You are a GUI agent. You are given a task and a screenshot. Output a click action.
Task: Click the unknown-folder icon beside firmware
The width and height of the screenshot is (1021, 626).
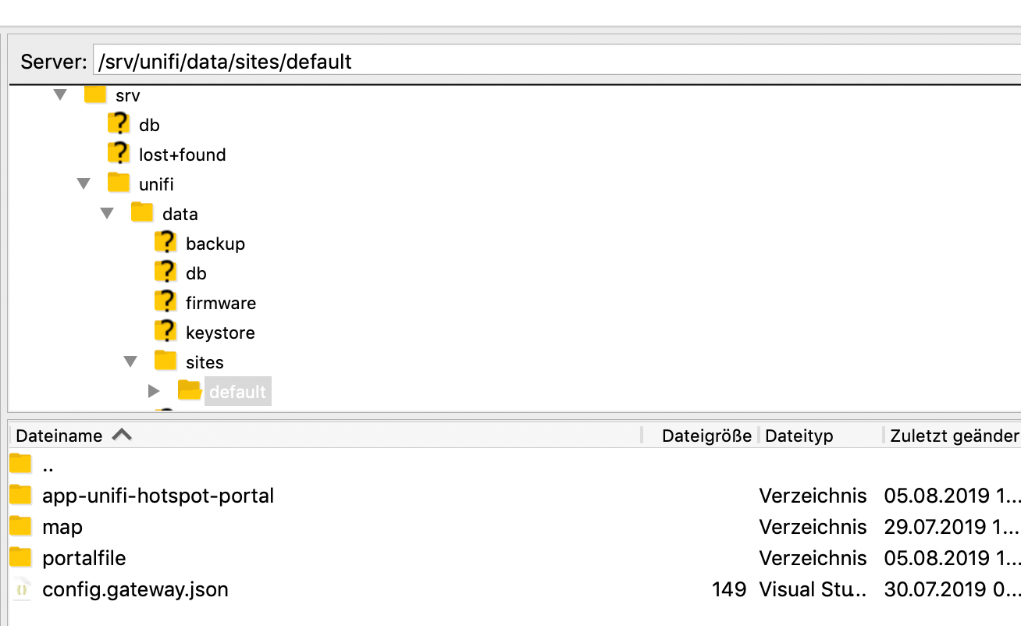tap(165, 301)
